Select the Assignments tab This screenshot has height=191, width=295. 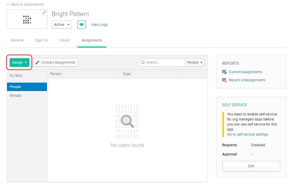coord(92,40)
